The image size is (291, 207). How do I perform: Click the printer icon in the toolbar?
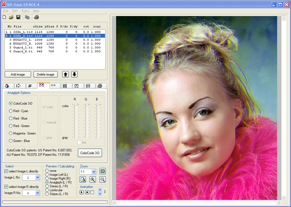click(37, 17)
